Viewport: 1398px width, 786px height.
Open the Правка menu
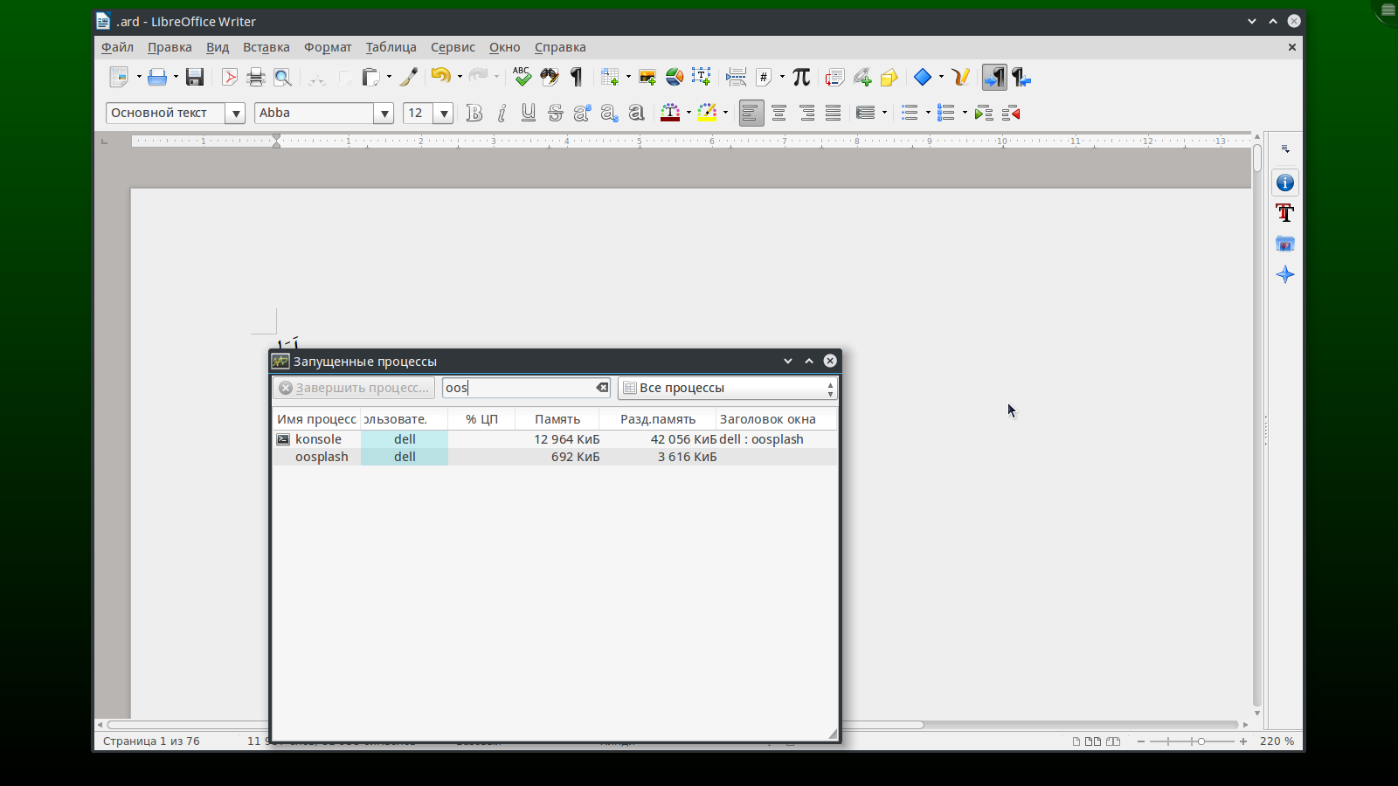tap(170, 47)
